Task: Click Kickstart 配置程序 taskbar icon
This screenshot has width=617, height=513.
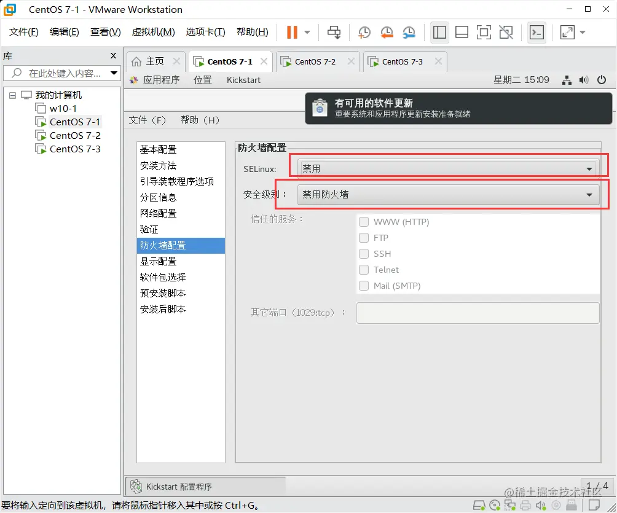Action: click(x=136, y=487)
